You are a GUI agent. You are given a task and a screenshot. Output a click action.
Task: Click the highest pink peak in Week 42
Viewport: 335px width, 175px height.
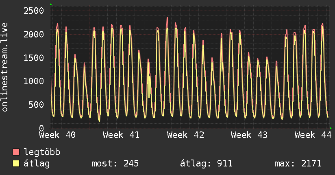pyautogui.click(x=167, y=19)
